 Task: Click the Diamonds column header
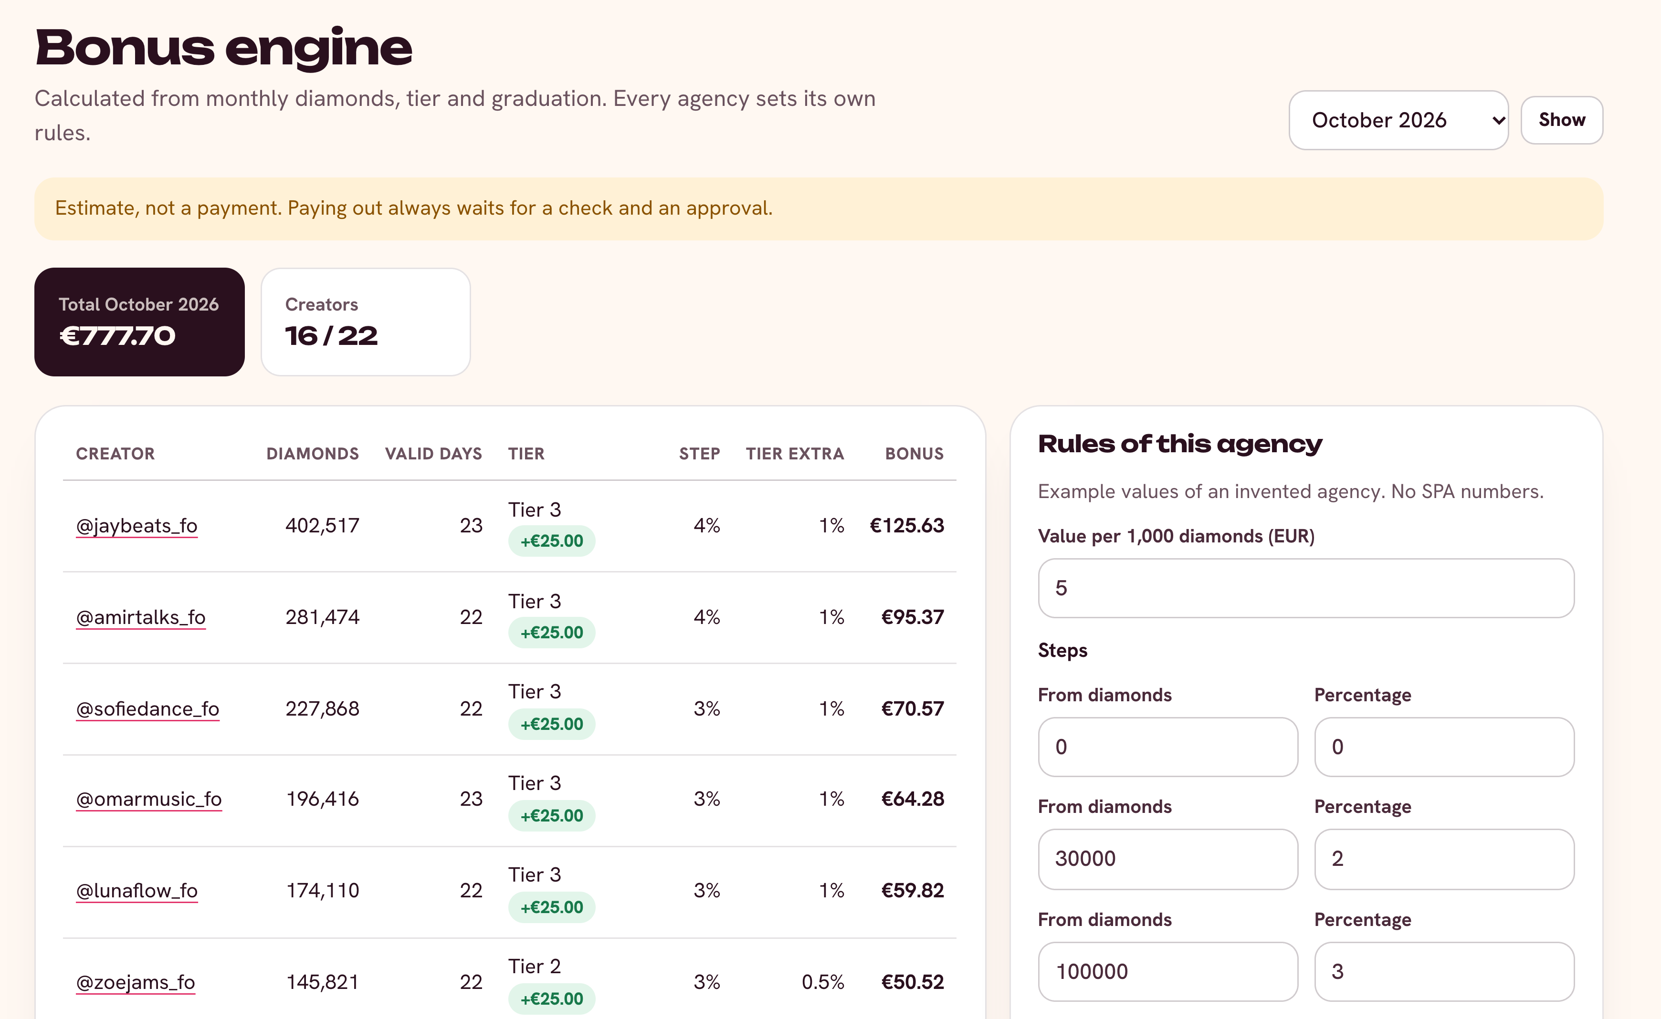click(x=313, y=454)
